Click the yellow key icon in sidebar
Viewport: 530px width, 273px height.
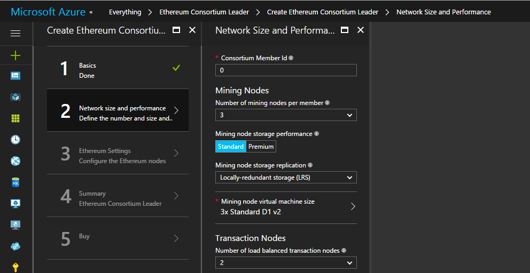pos(15,267)
